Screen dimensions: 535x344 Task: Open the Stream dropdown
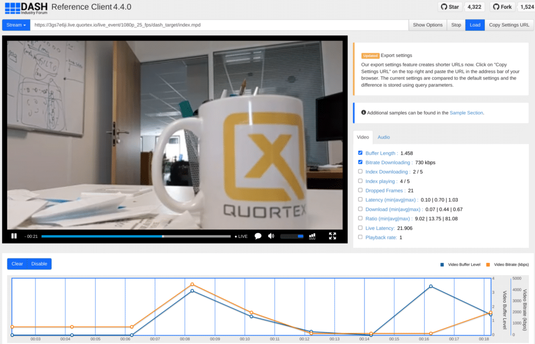click(16, 25)
